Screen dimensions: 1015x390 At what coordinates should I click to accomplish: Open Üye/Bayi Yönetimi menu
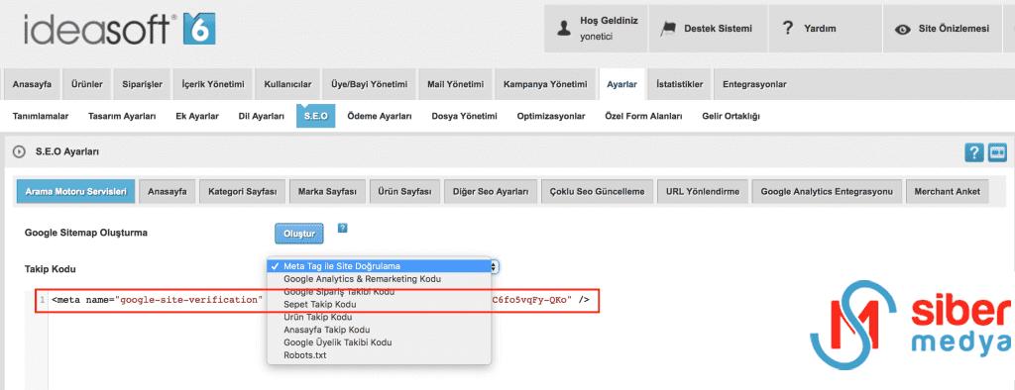click(x=370, y=84)
